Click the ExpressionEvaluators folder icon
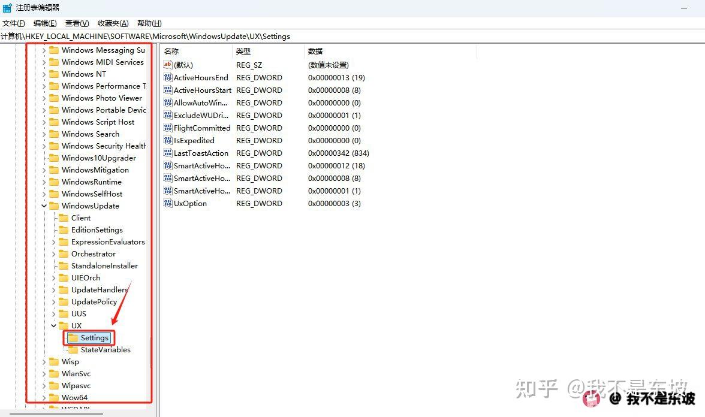705x417 pixels. coord(64,242)
